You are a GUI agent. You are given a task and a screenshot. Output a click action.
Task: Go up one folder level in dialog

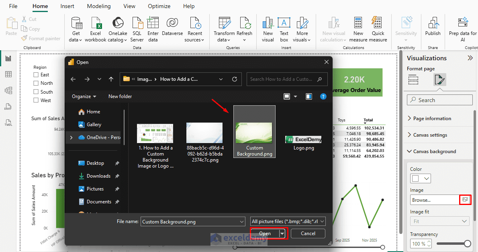click(111, 79)
